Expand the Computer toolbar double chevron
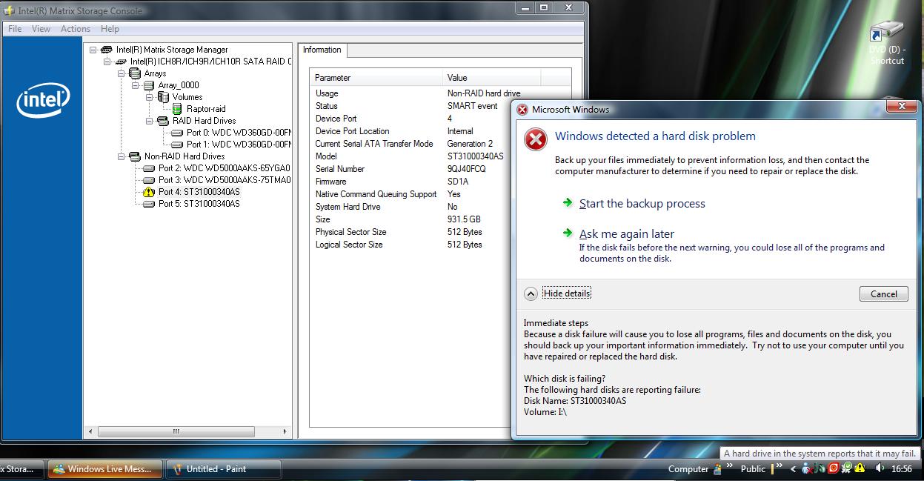The height and width of the screenshot is (481, 924). [x=728, y=466]
